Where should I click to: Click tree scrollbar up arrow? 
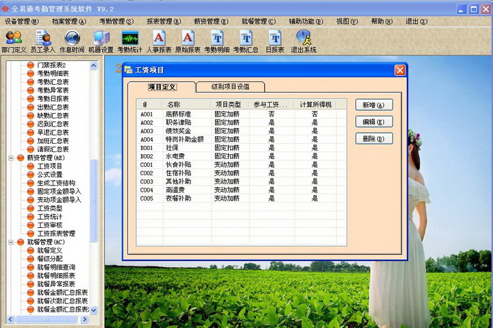tap(94, 66)
